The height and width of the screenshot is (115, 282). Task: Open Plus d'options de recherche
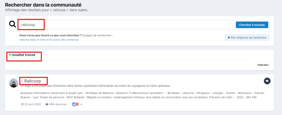click(247, 37)
